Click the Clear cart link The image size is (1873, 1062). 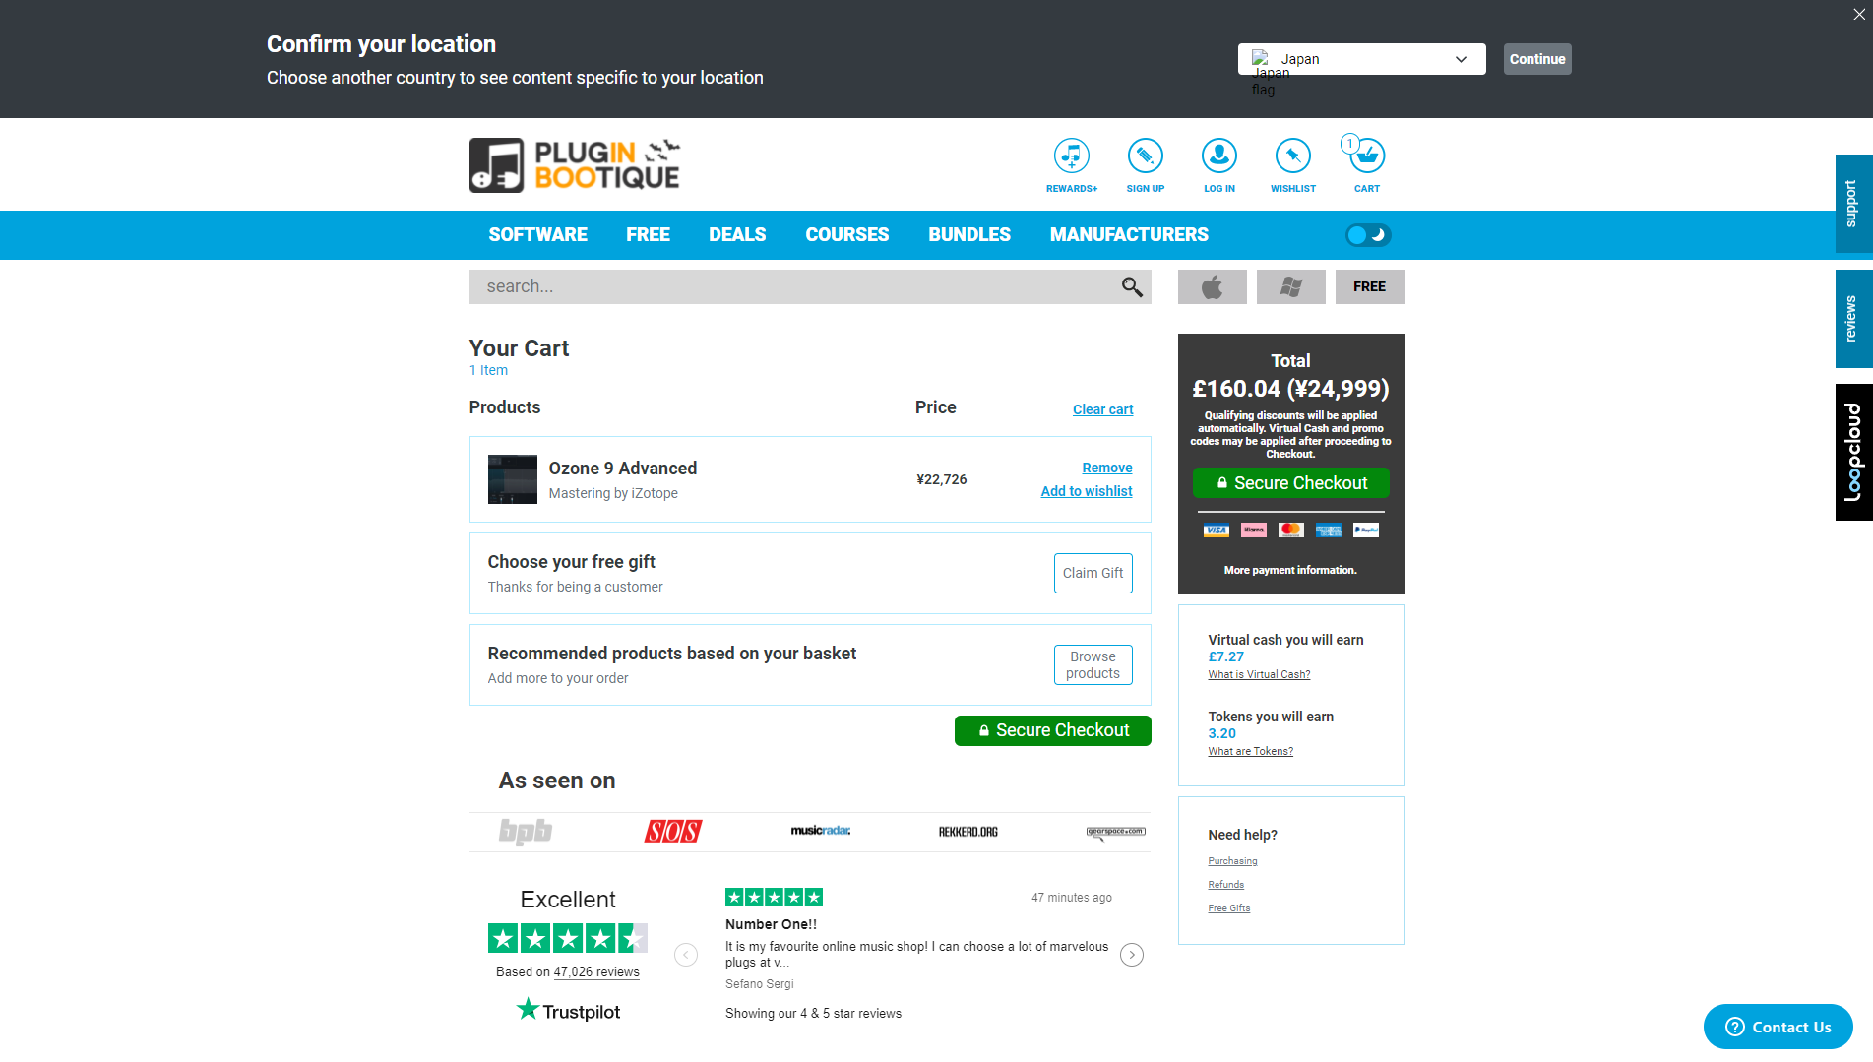[x=1102, y=409]
